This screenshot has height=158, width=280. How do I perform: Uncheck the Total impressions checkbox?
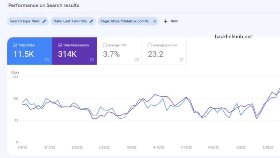point(60,45)
